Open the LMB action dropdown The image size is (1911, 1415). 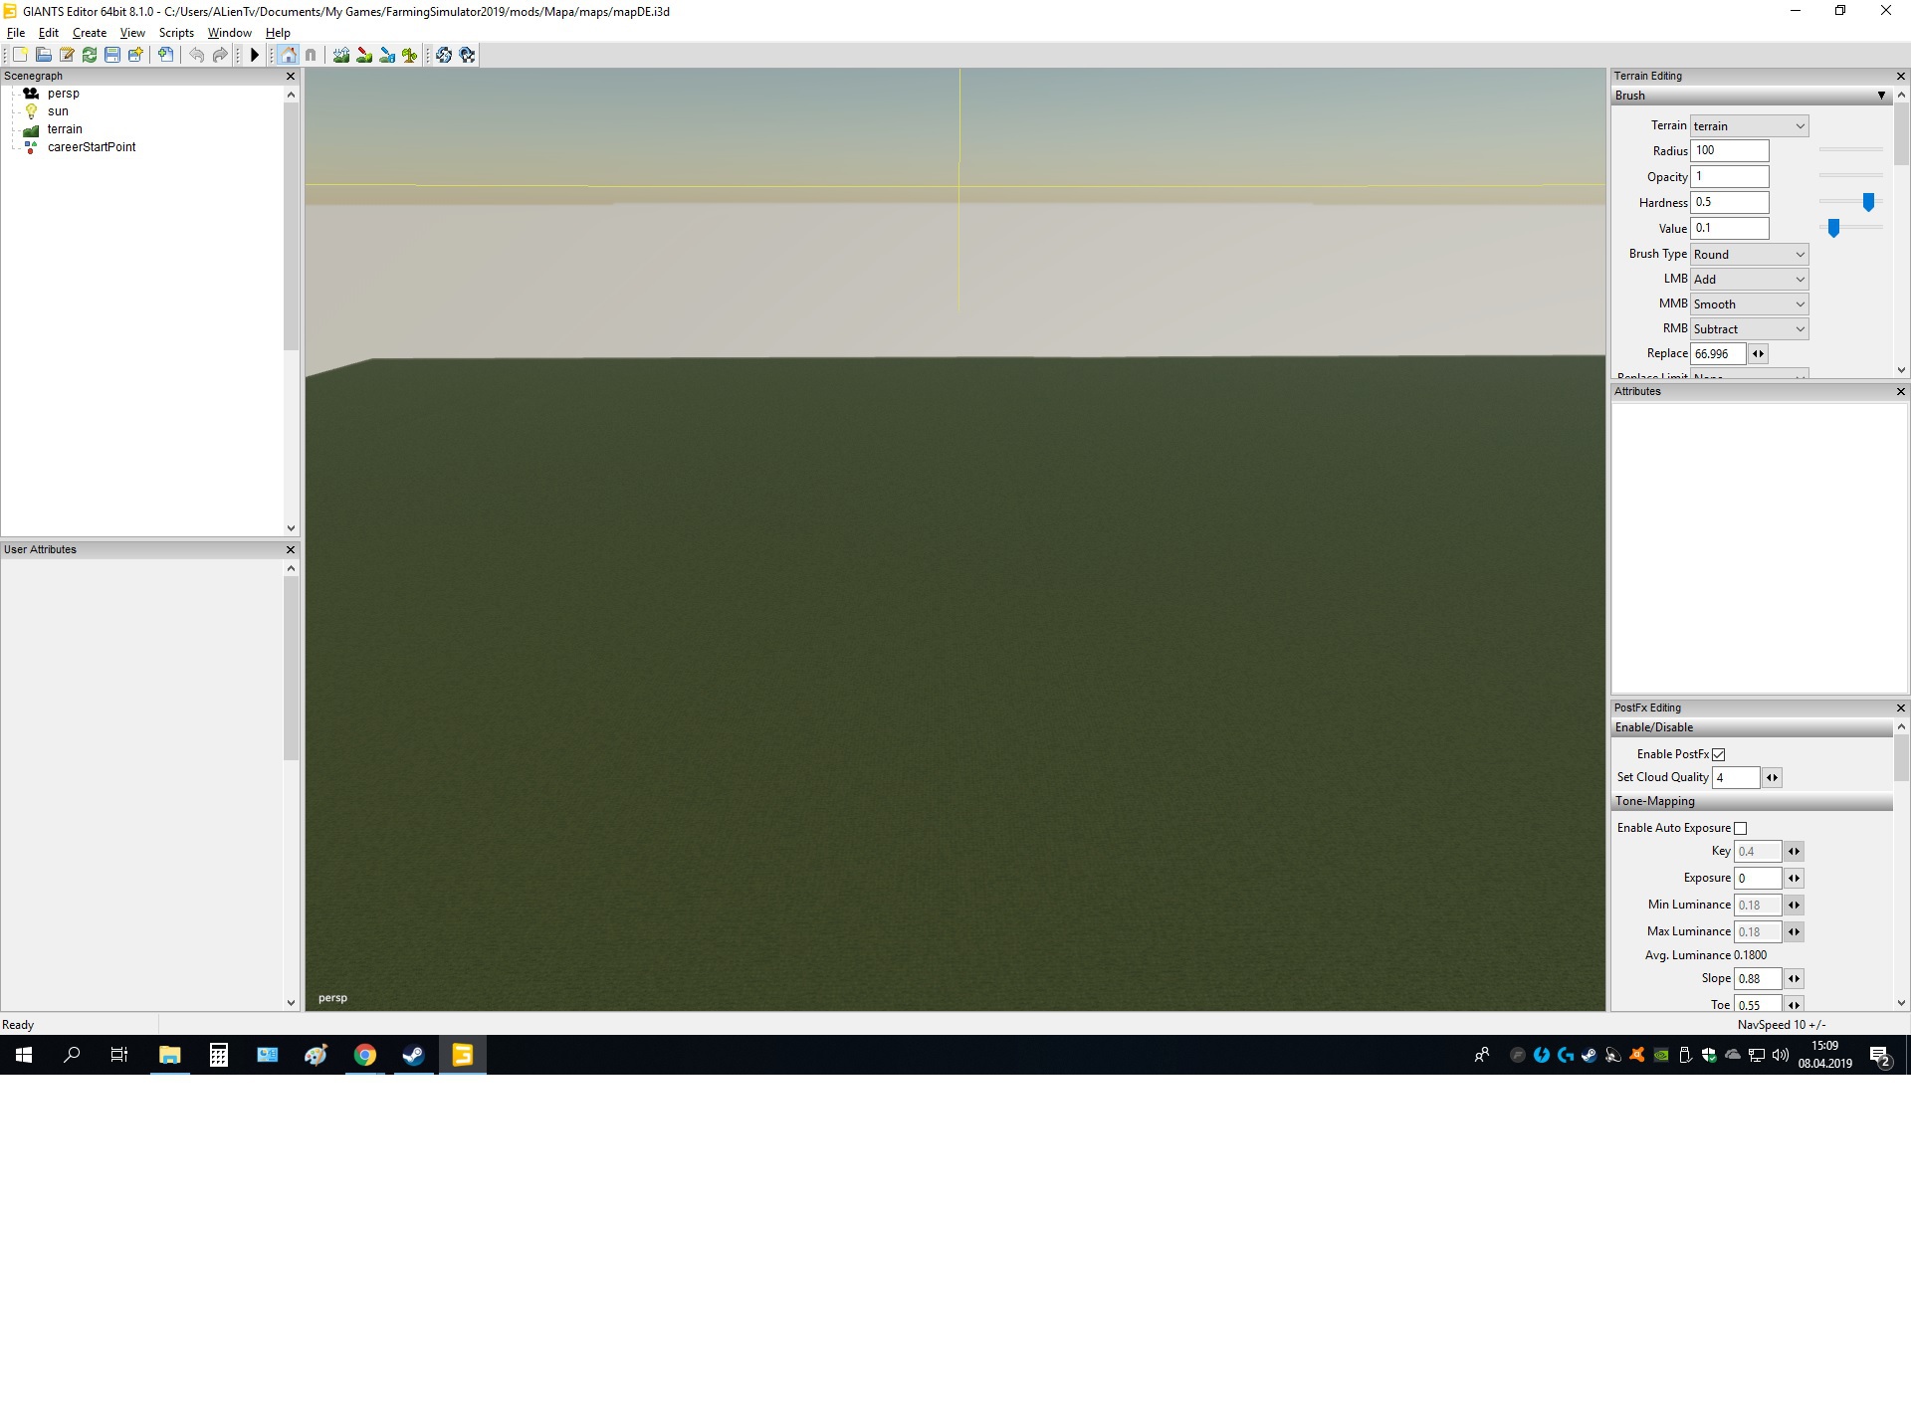pos(1750,280)
